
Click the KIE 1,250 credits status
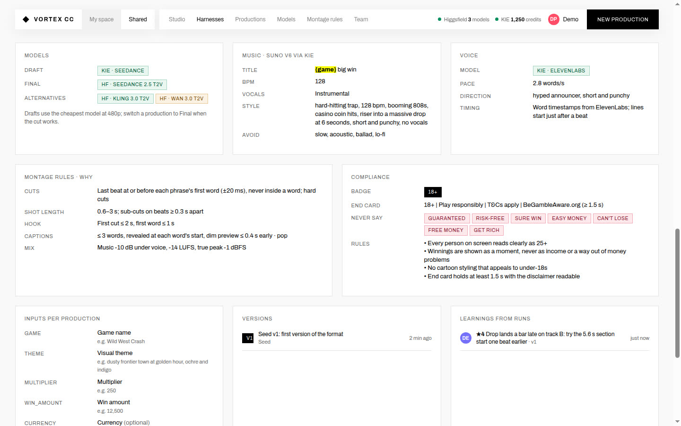518,19
